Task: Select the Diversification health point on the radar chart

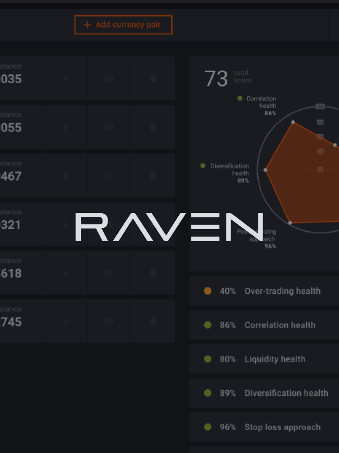Action: click(265, 170)
